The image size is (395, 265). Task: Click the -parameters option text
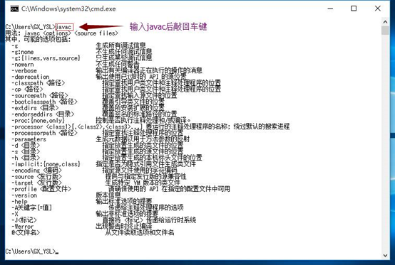(29, 139)
